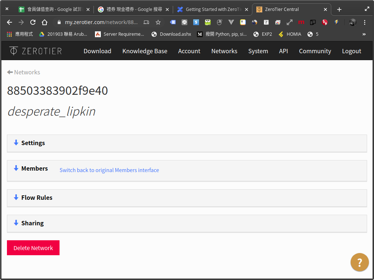The height and width of the screenshot is (280, 374).
Task: Bookmark this page with the star icon
Action: point(158,22)
